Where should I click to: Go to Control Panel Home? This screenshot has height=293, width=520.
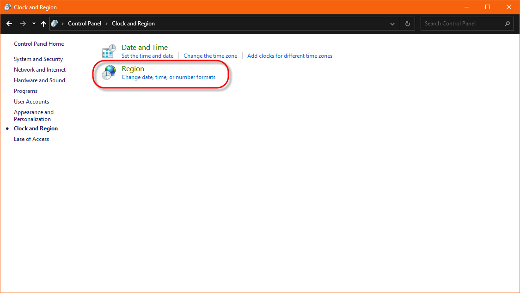(x=39, y=44)
